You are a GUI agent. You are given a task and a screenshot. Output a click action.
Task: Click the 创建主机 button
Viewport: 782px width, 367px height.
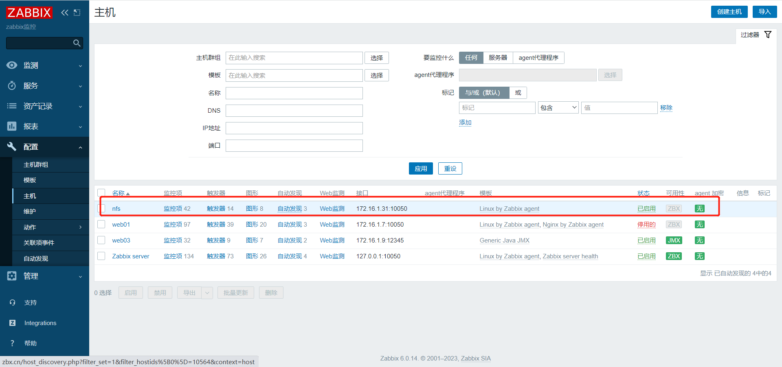tap(729, 12)
